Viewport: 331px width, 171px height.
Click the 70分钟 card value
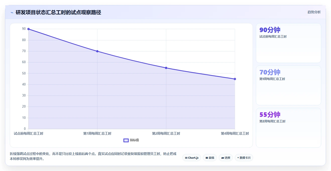click(270, 72)
